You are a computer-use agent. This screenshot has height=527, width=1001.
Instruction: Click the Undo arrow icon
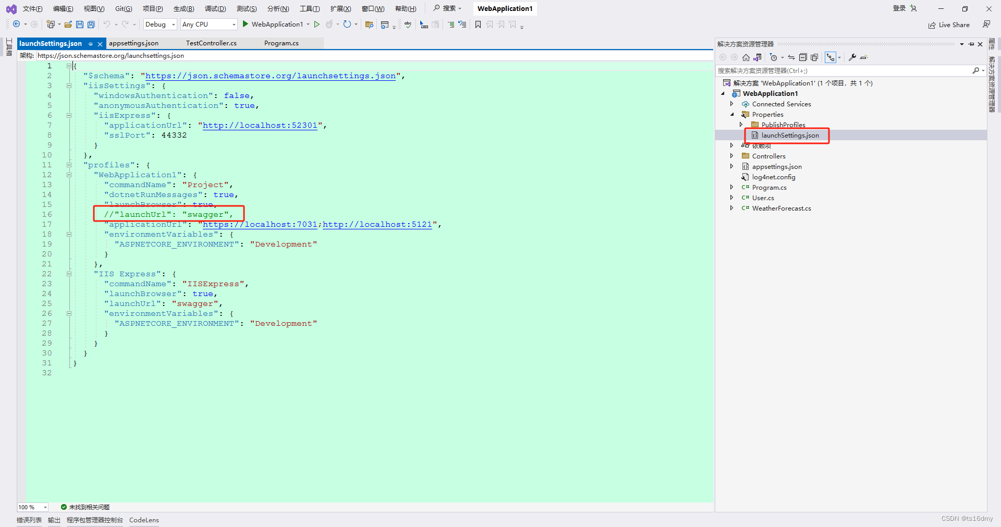click(106, 24)
